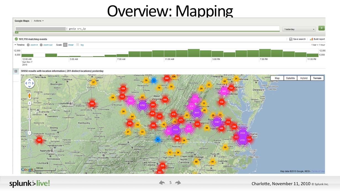Click the Street View pegman icon

29,96
